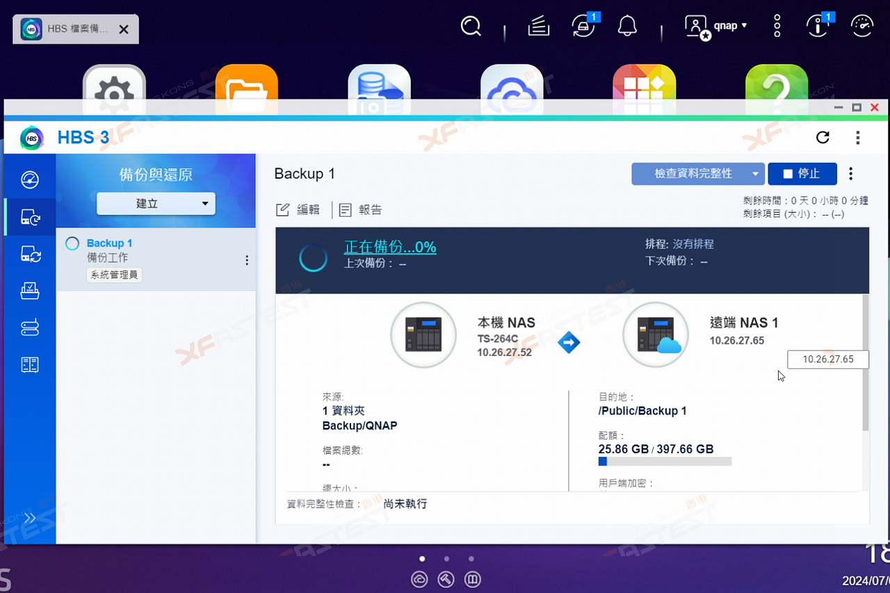Open the 報告 report view

click(360, 210)
